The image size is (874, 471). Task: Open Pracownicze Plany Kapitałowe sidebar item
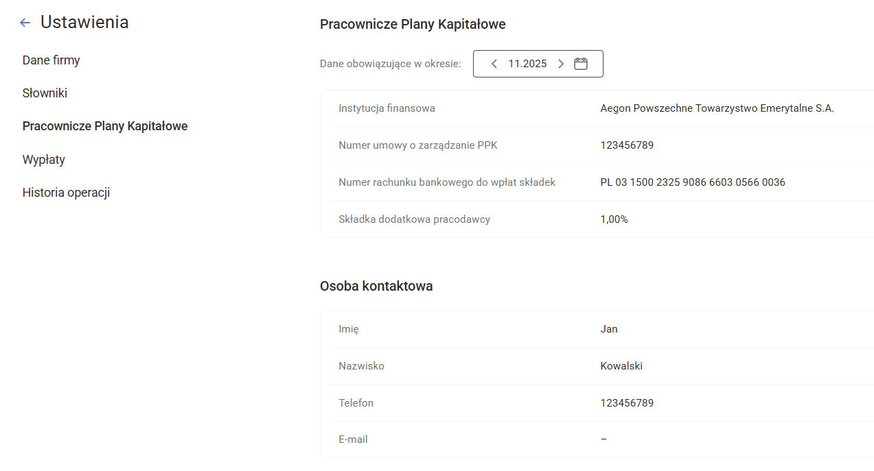click(x=105, y=126)
